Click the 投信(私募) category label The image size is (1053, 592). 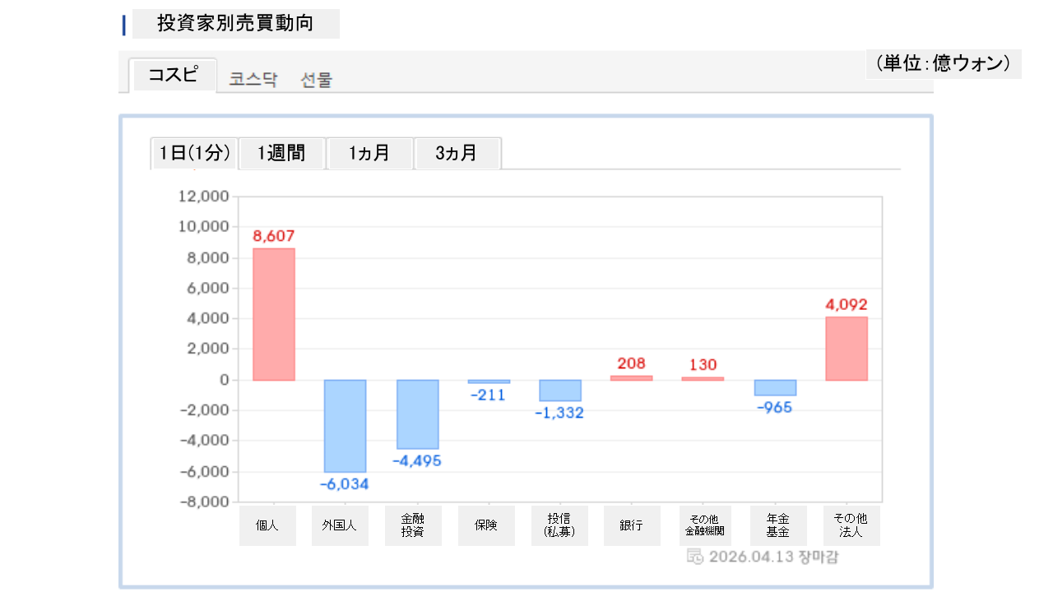point(559,525)
